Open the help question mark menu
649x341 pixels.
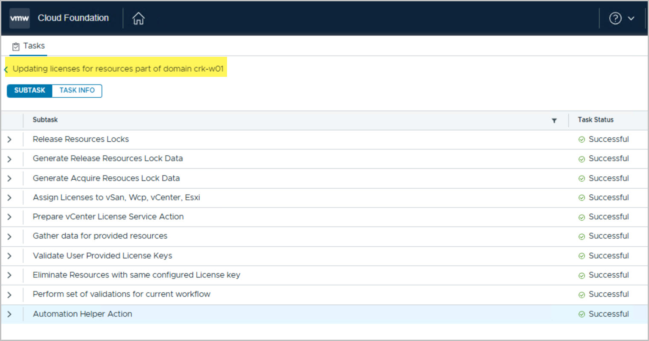coord(615,18)
